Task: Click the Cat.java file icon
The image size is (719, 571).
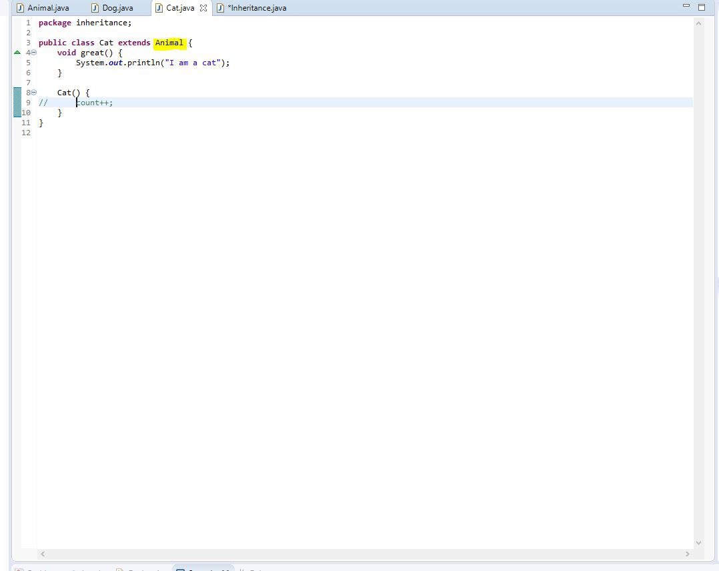Action: [159, 8]
